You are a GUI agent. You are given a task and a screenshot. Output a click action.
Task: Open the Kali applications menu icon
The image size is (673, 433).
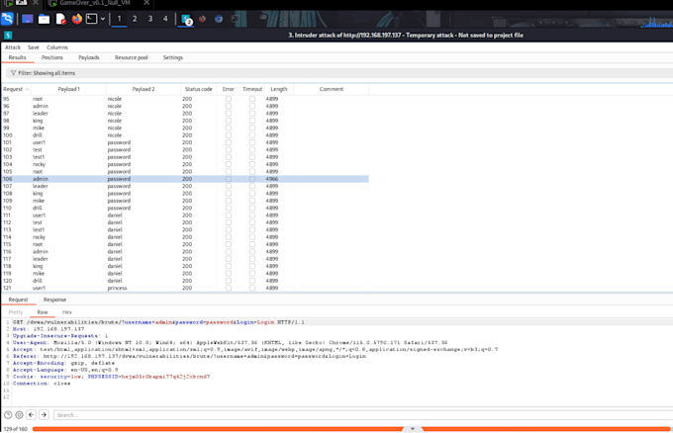7,19
